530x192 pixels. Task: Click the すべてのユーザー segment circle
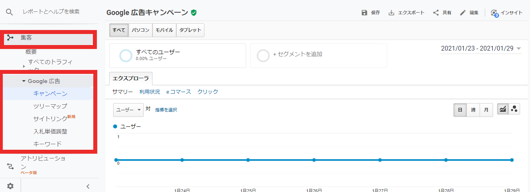125,56
